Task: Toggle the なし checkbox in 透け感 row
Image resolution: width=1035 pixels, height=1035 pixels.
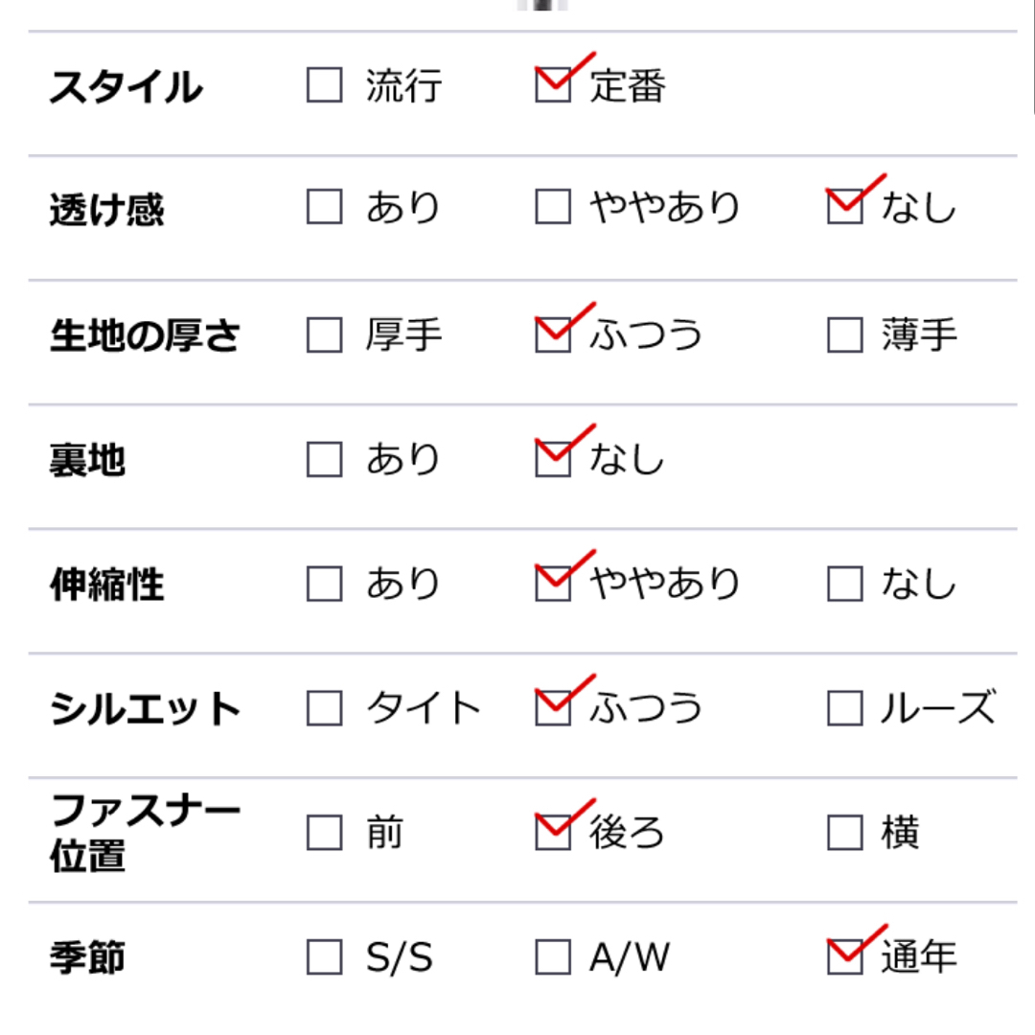Action: pyautogui.click(x=845, y=207)
